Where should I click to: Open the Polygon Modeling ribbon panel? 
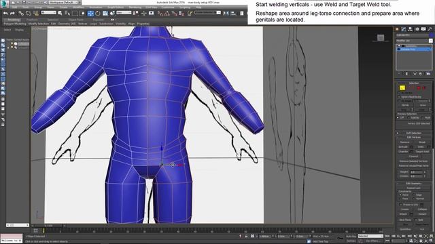pyautogui.click(x=15, y=24)
